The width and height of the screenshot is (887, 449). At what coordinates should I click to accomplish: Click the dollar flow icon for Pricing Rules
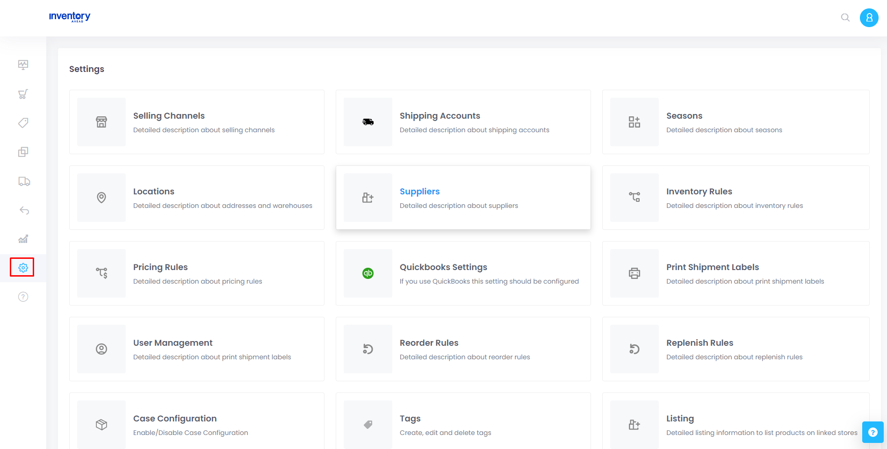(101, 273)
